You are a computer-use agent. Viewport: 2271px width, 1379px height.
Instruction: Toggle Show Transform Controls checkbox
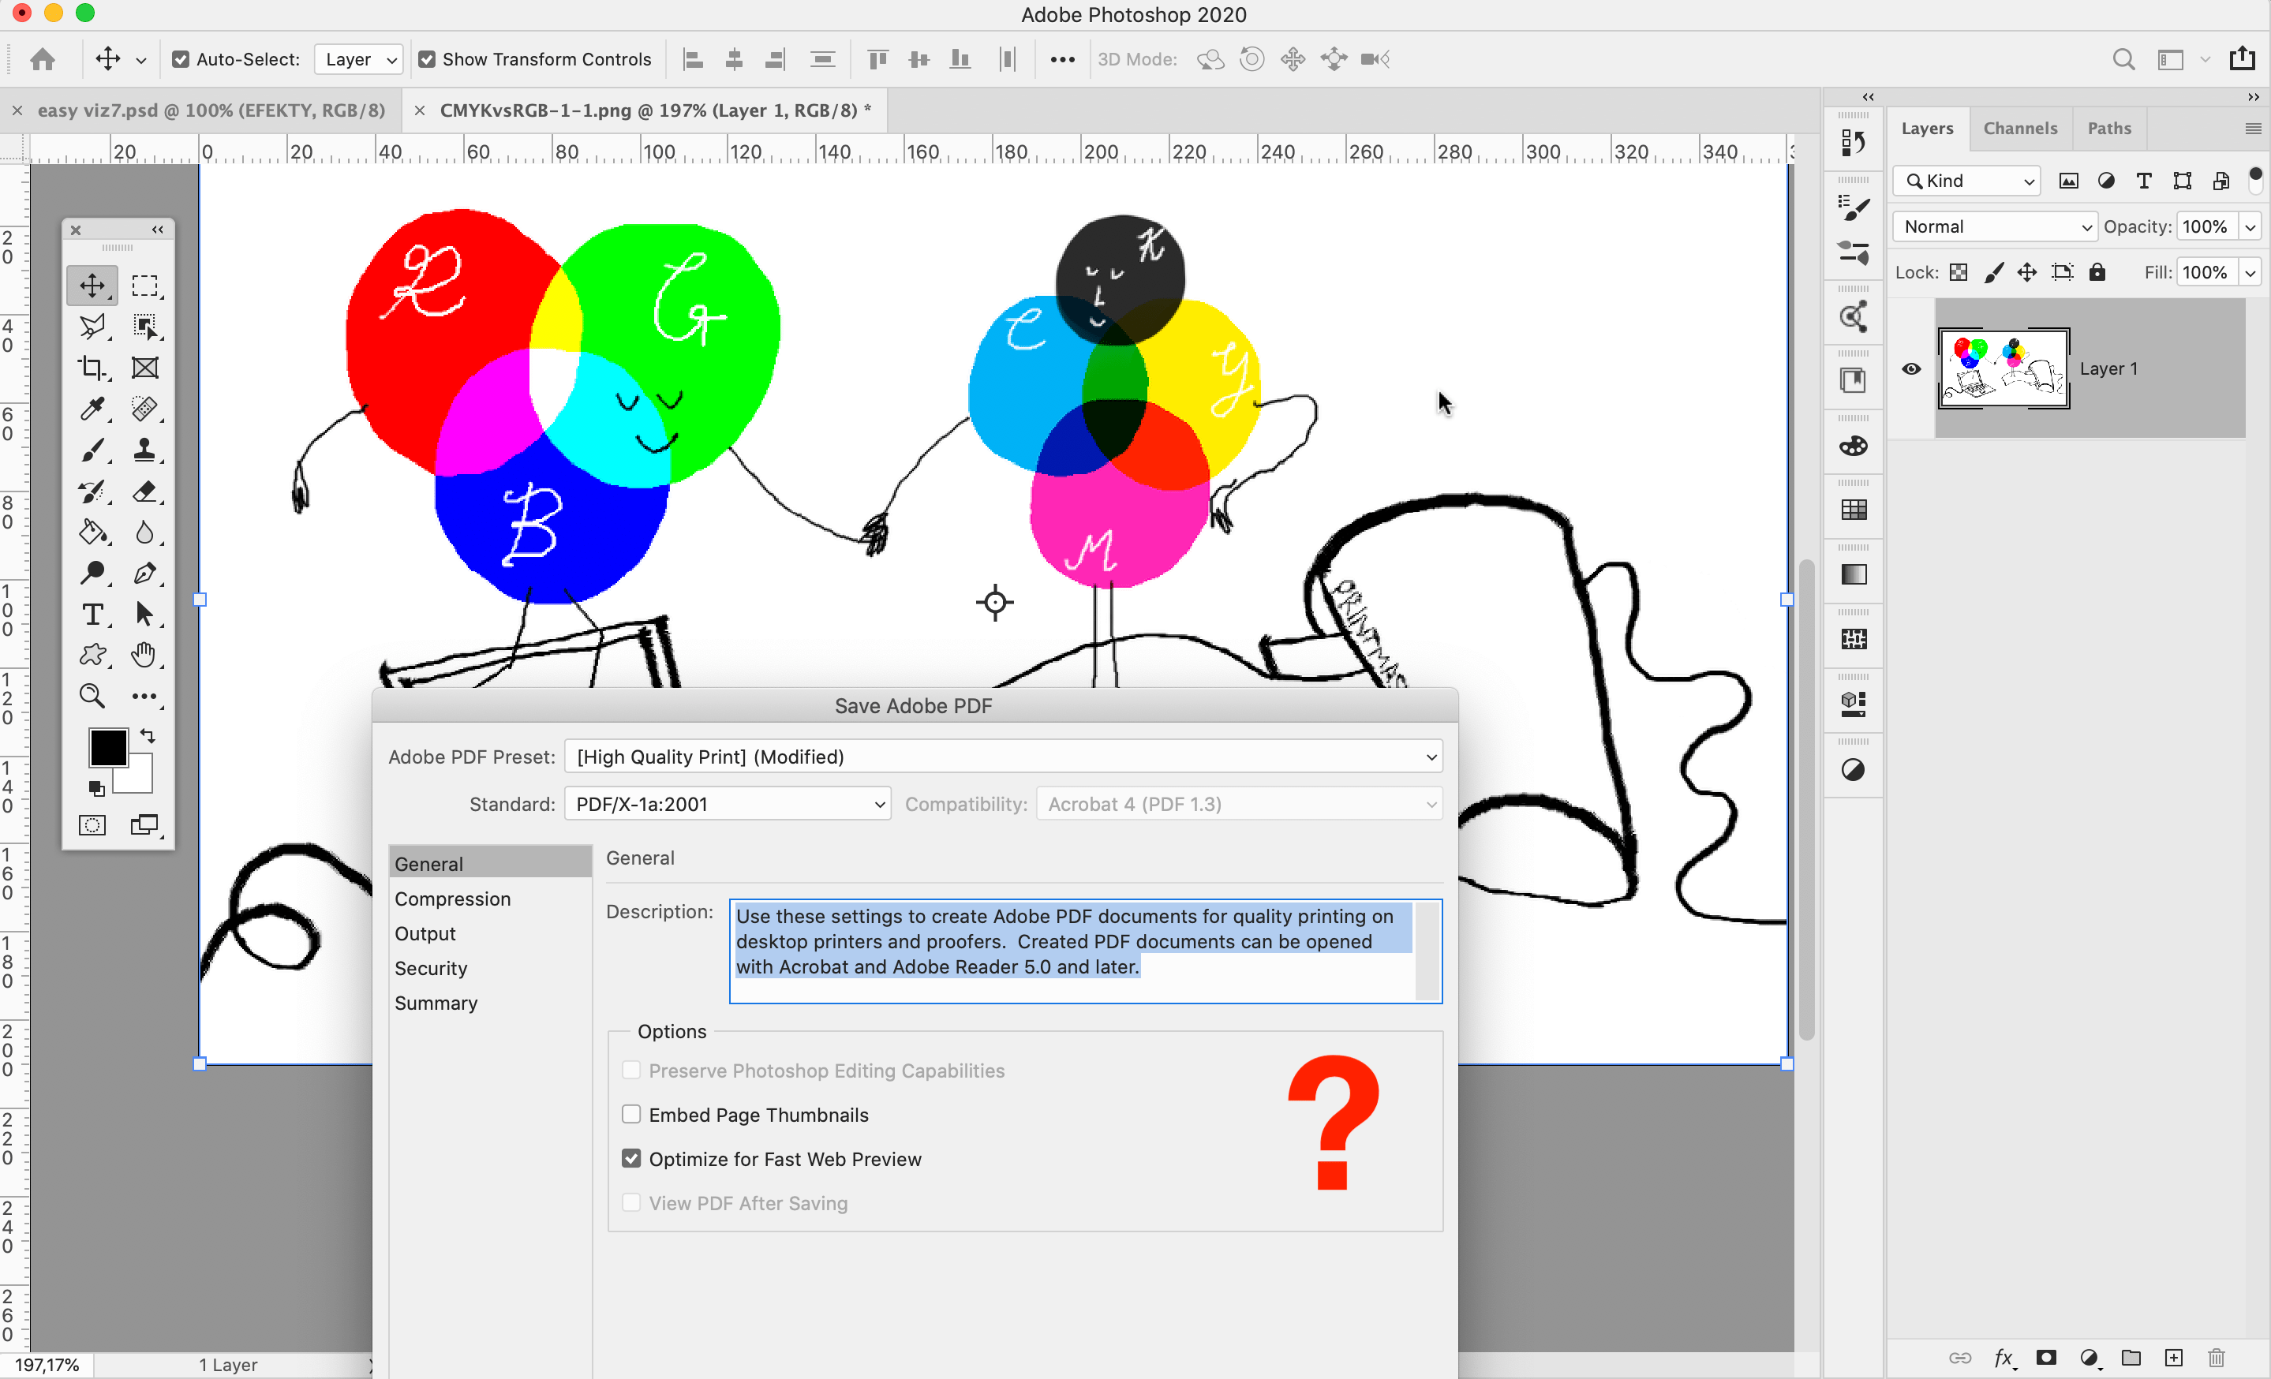click(427, 59)
